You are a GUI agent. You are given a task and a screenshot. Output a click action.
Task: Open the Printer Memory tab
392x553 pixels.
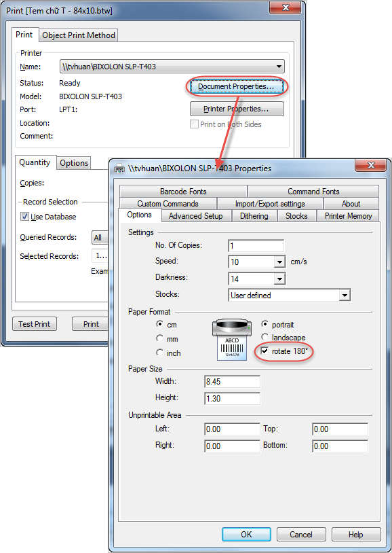tap(348, 216)
